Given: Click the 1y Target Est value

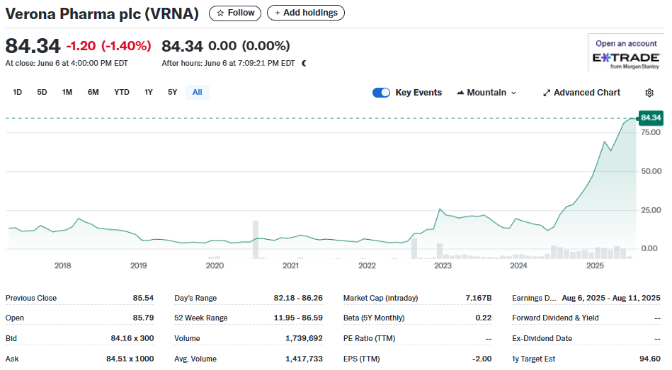Looking at the screenshot, I should (650, 359).
